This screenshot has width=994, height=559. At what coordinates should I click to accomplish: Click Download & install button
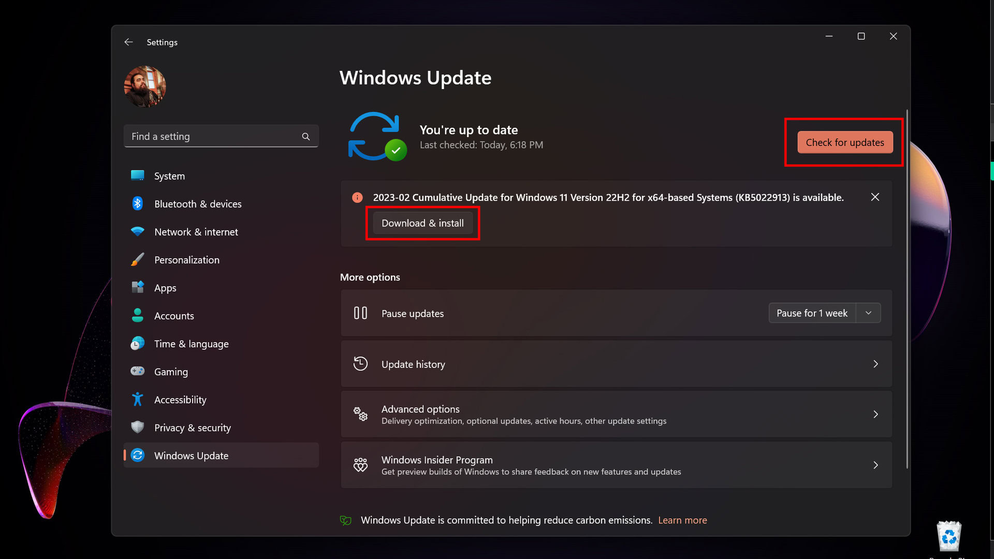422,223
